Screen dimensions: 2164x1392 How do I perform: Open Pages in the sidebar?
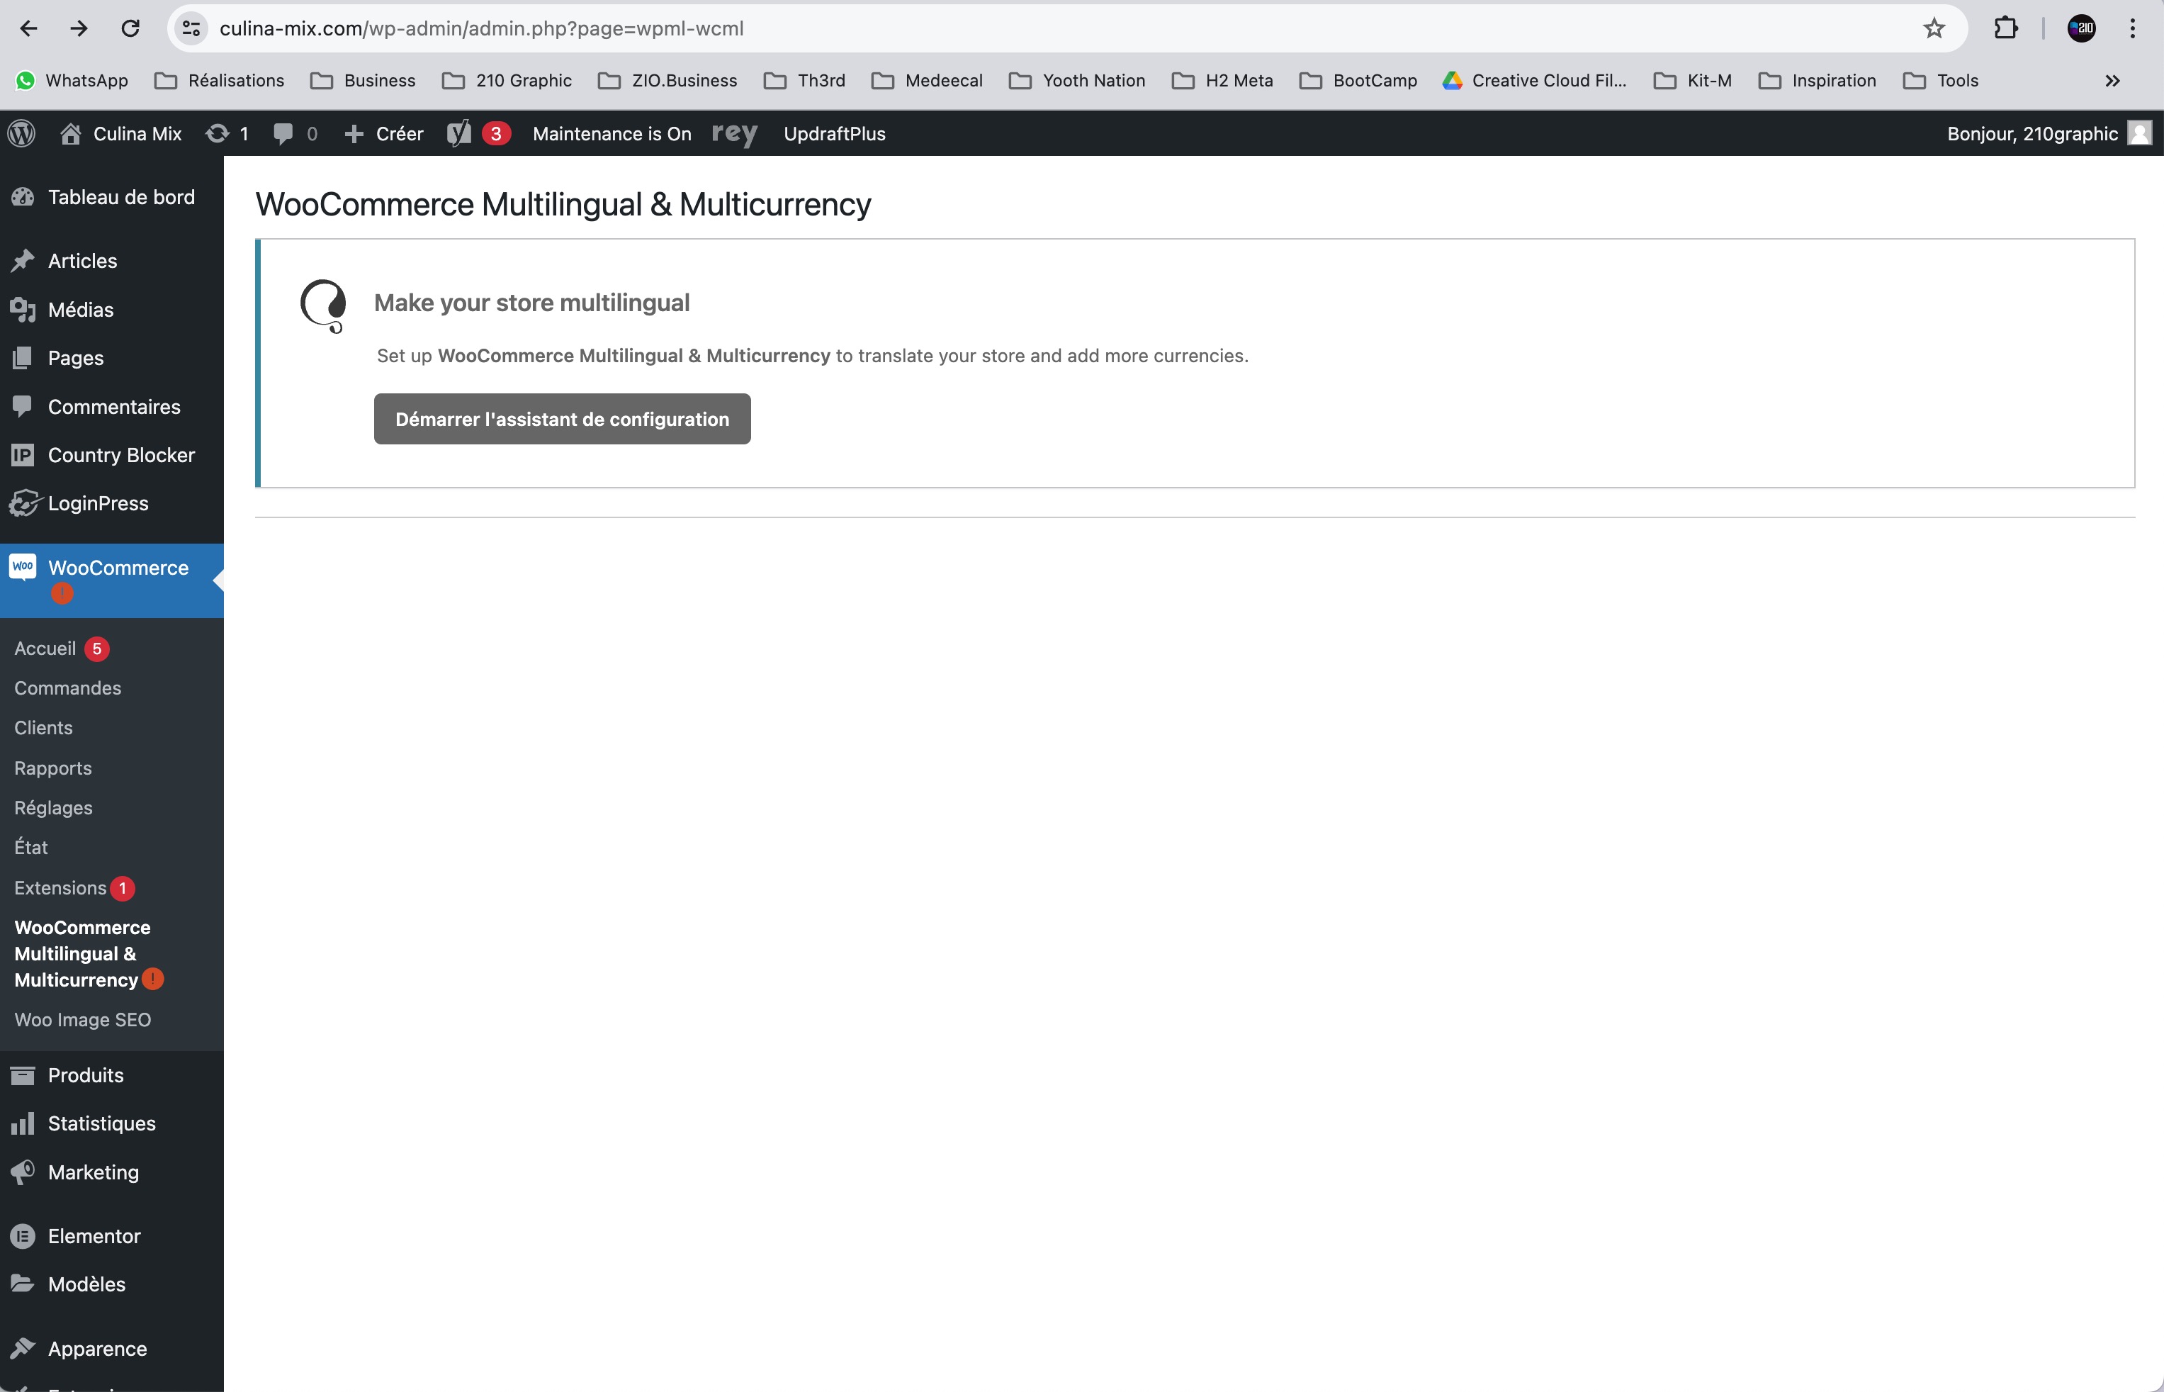point(112,358)
